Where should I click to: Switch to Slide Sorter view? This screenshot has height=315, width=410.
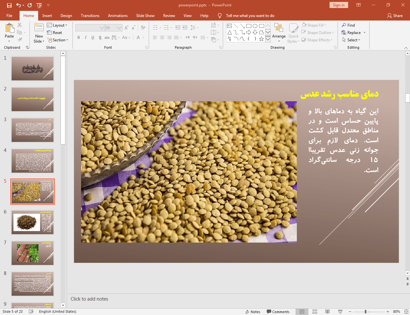315,312
